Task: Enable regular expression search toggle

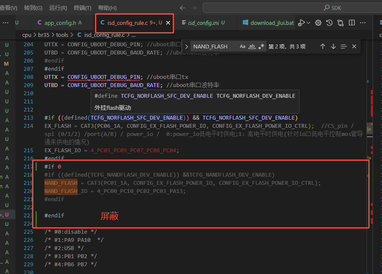Action: (261, 46)
